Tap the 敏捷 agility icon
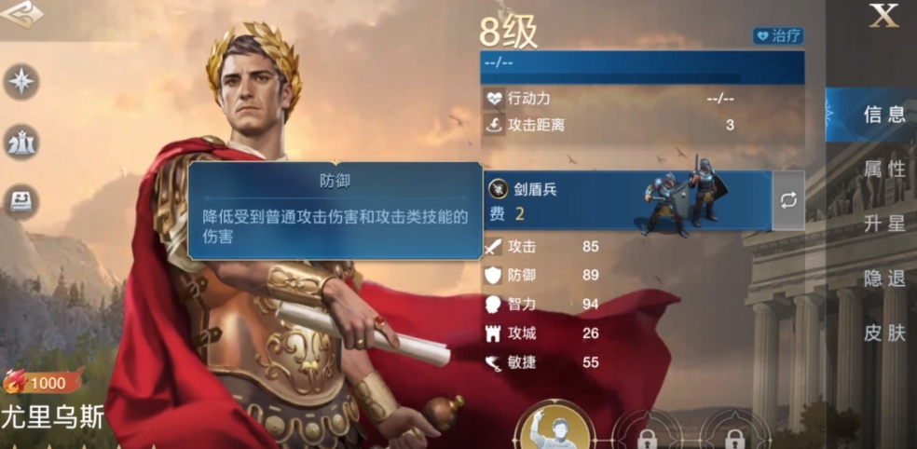This screenshot has width=917, height=449. coord(494,362)
